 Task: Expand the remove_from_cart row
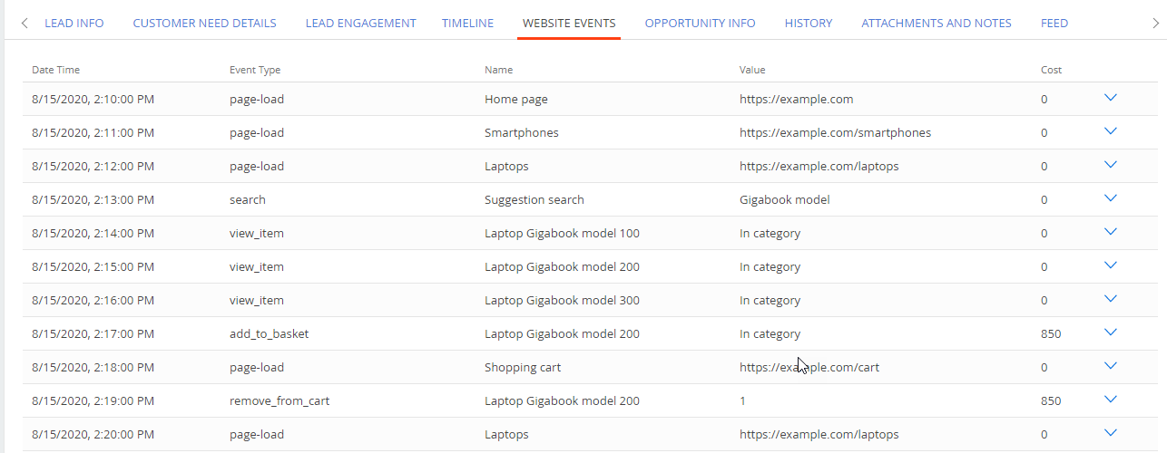[x=1110, y=400]
